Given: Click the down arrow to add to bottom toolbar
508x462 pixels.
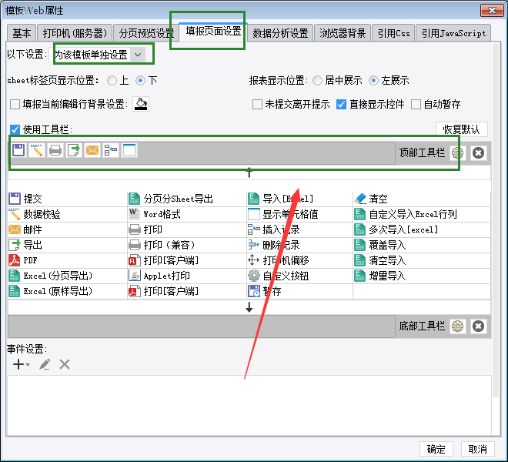Looking at the screenshot, I should (x=249, y=307).
